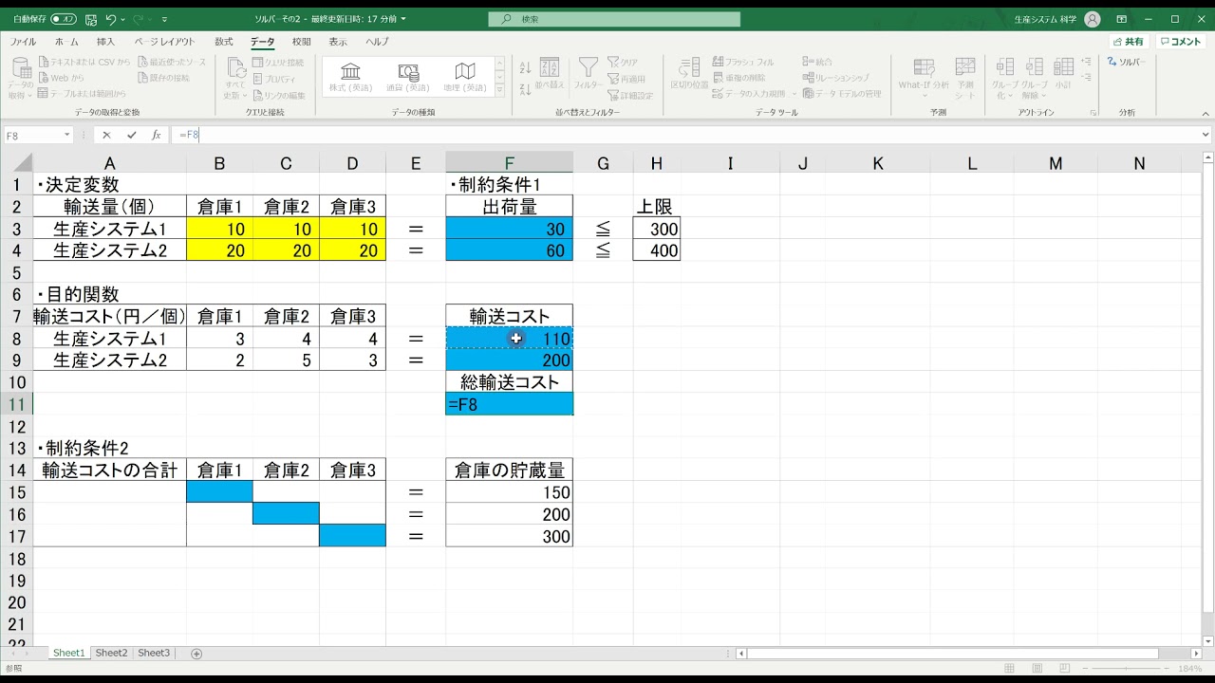This screenshot has width=1215, height=683.
Task: Click リンクの編集
Action: [x=278, y=95]
